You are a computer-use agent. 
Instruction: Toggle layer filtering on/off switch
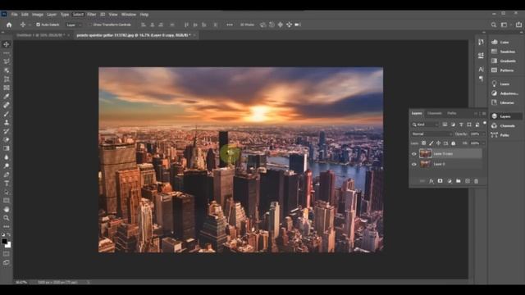(485, 123)
